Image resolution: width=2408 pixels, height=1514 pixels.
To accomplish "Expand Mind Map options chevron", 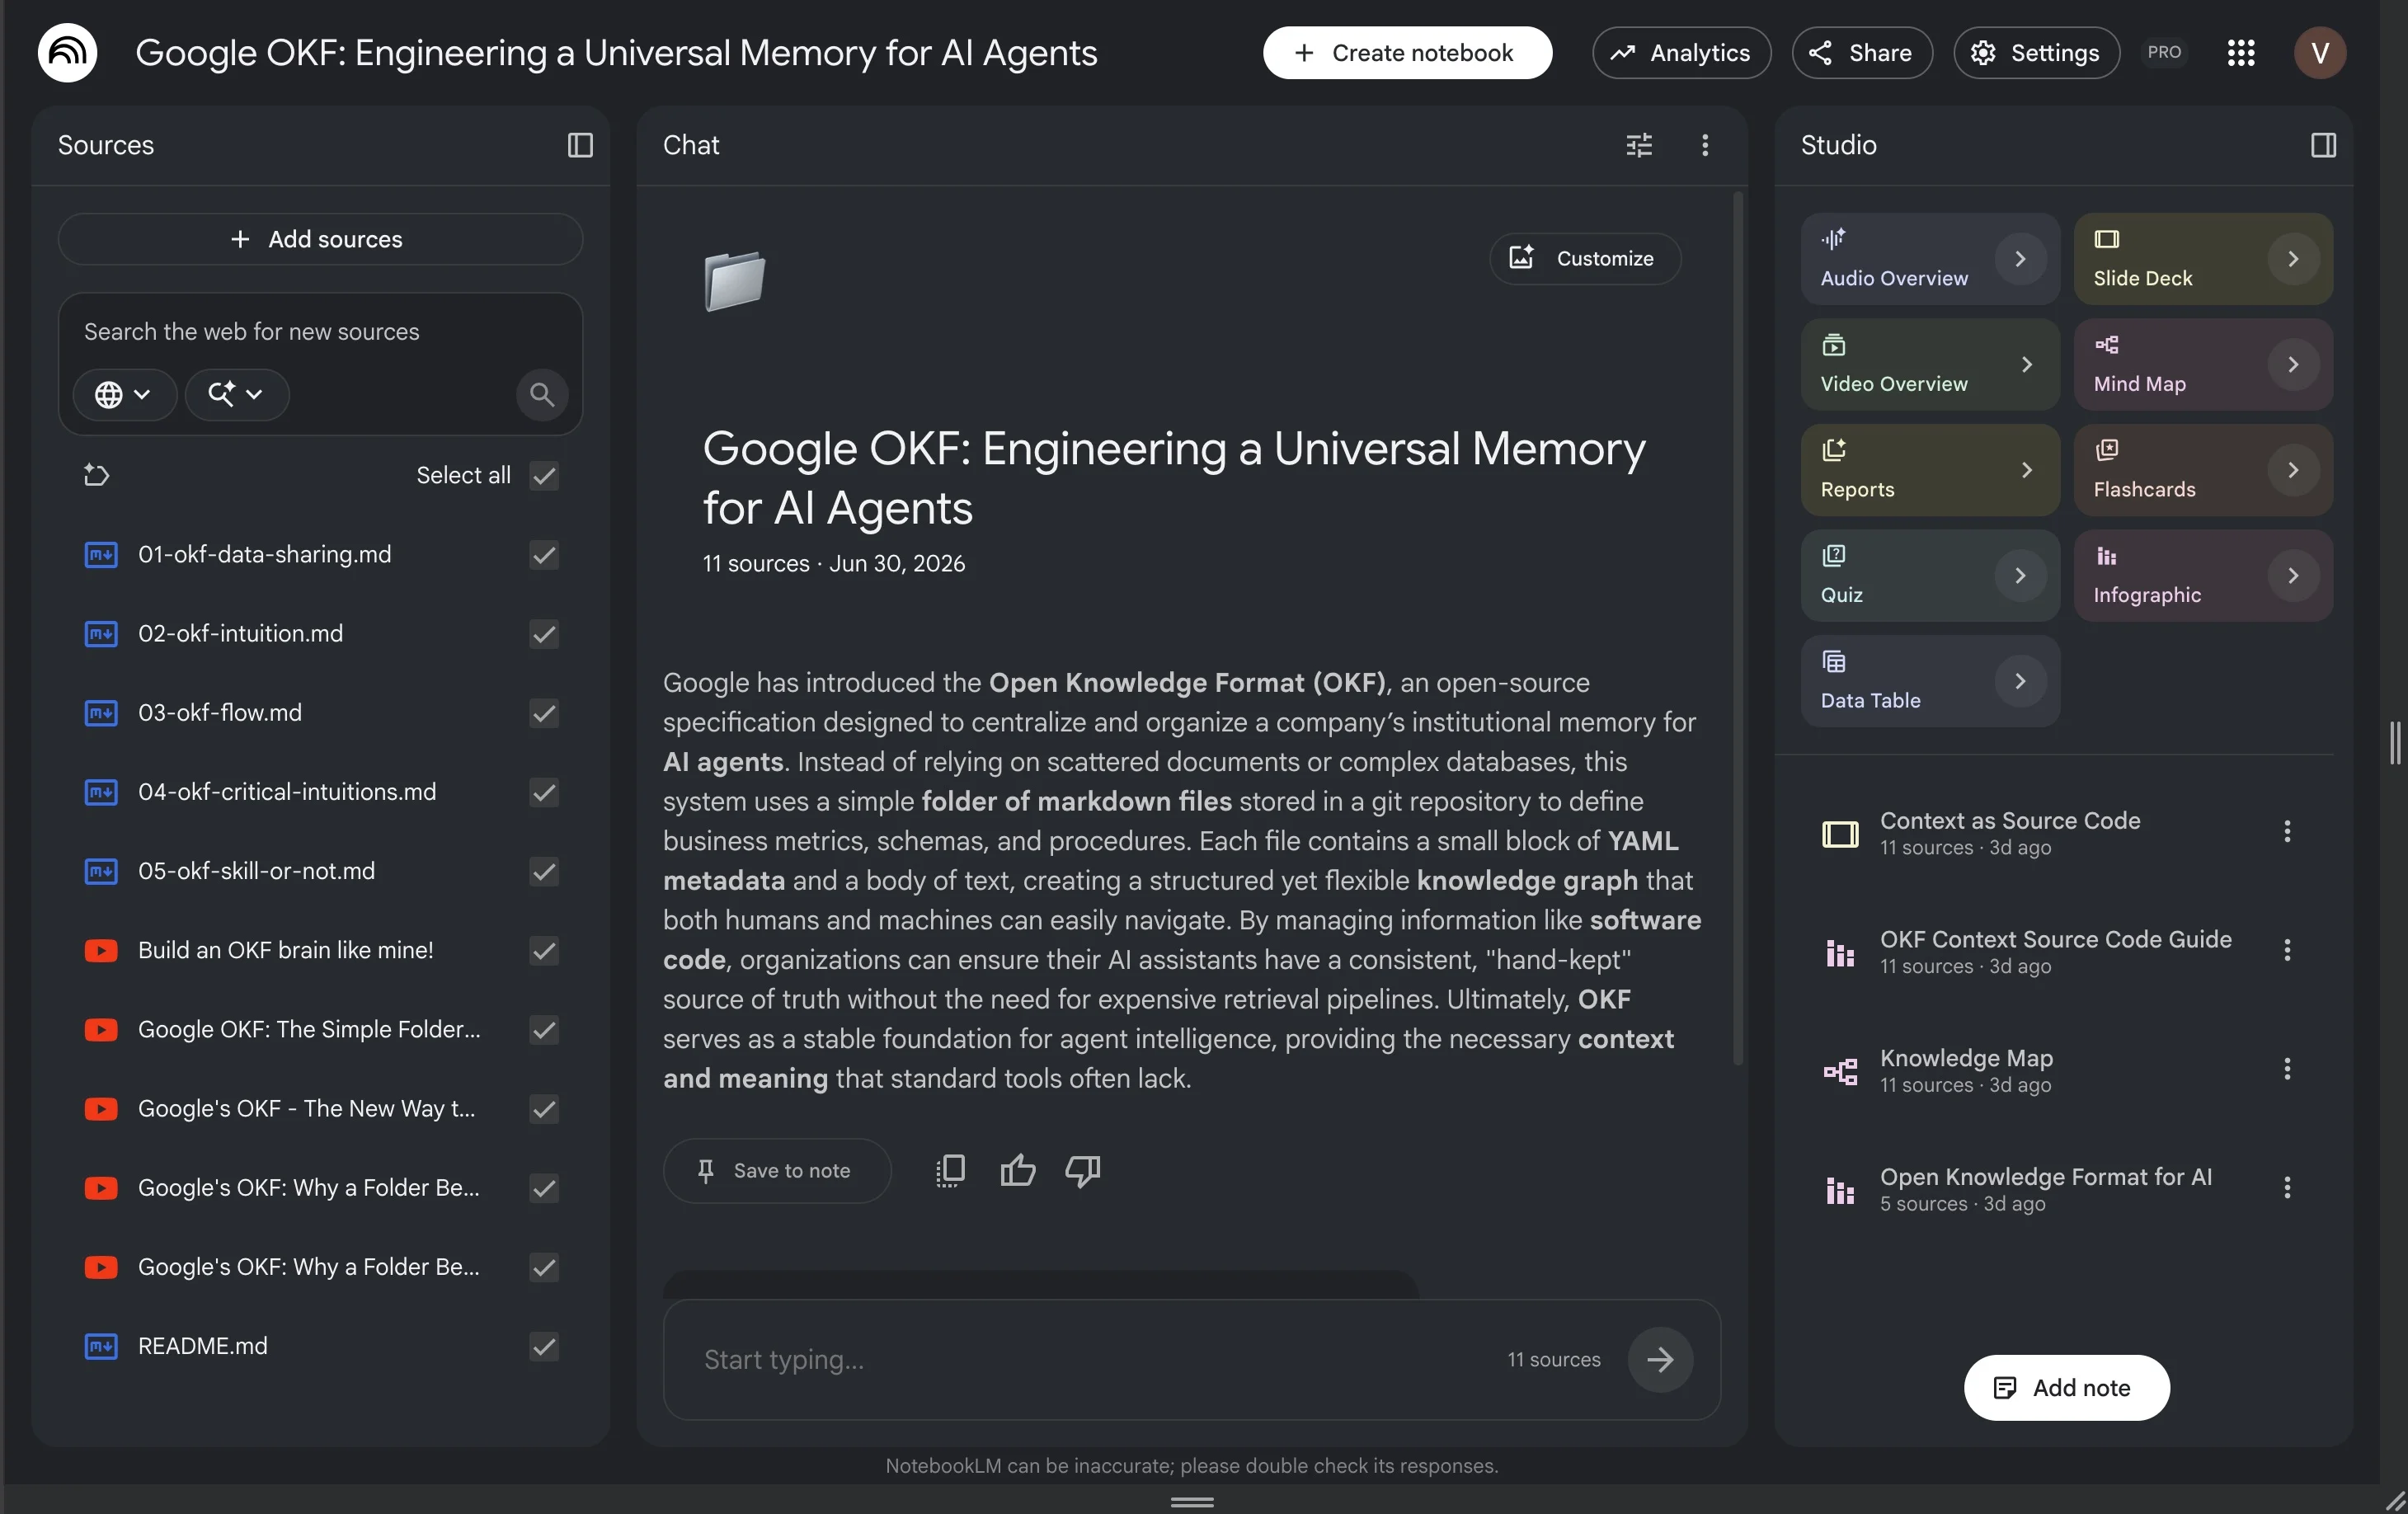I will pos(2293,365).
